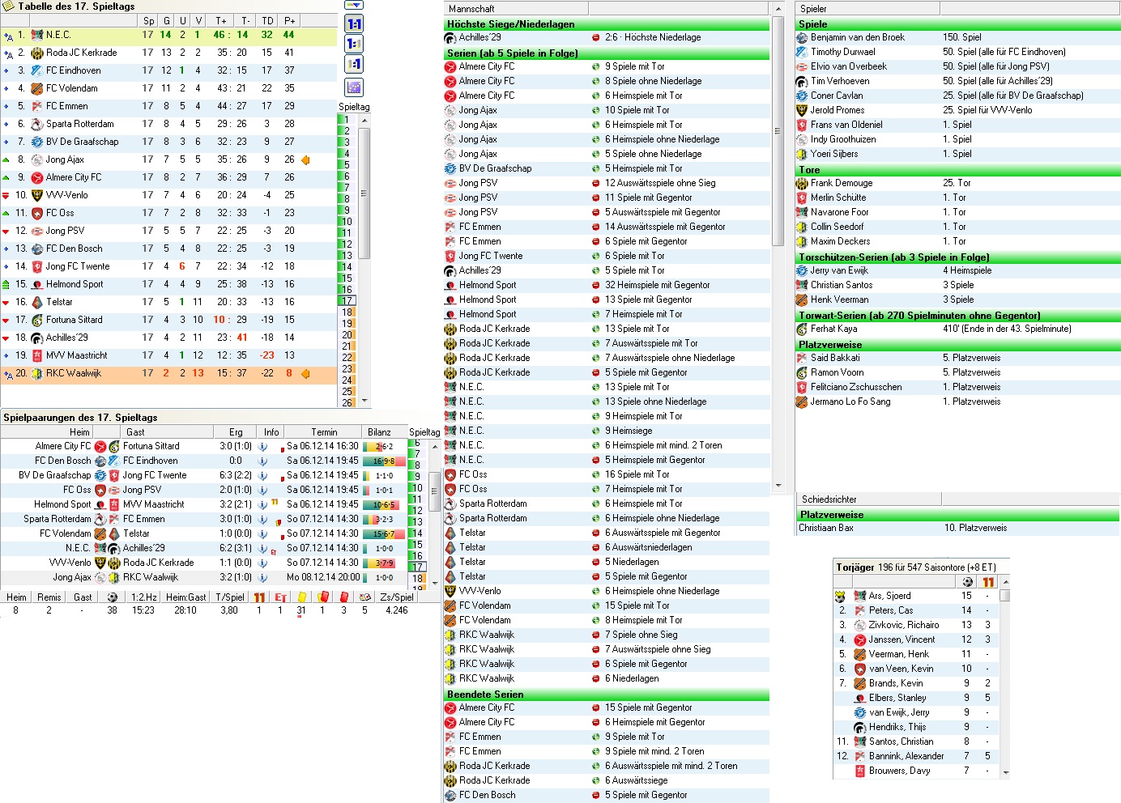Image resolution: width=1121 pixels, height=803 pixels.
Task: Toggle the pressed 1:1 overall table button
Action: (354, 24)
